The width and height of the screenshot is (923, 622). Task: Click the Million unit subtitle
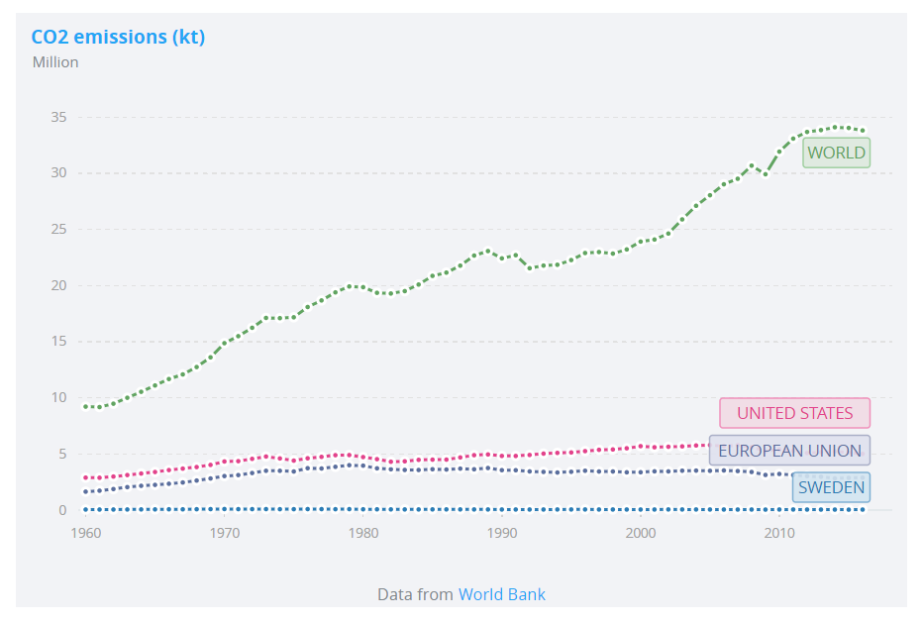coord(55,62)
